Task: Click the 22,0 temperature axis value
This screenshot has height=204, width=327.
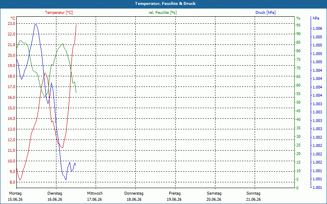Action: click(11, 34)
